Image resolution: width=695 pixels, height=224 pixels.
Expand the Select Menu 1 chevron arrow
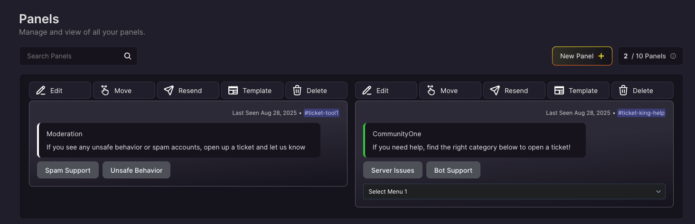[658, 192]
